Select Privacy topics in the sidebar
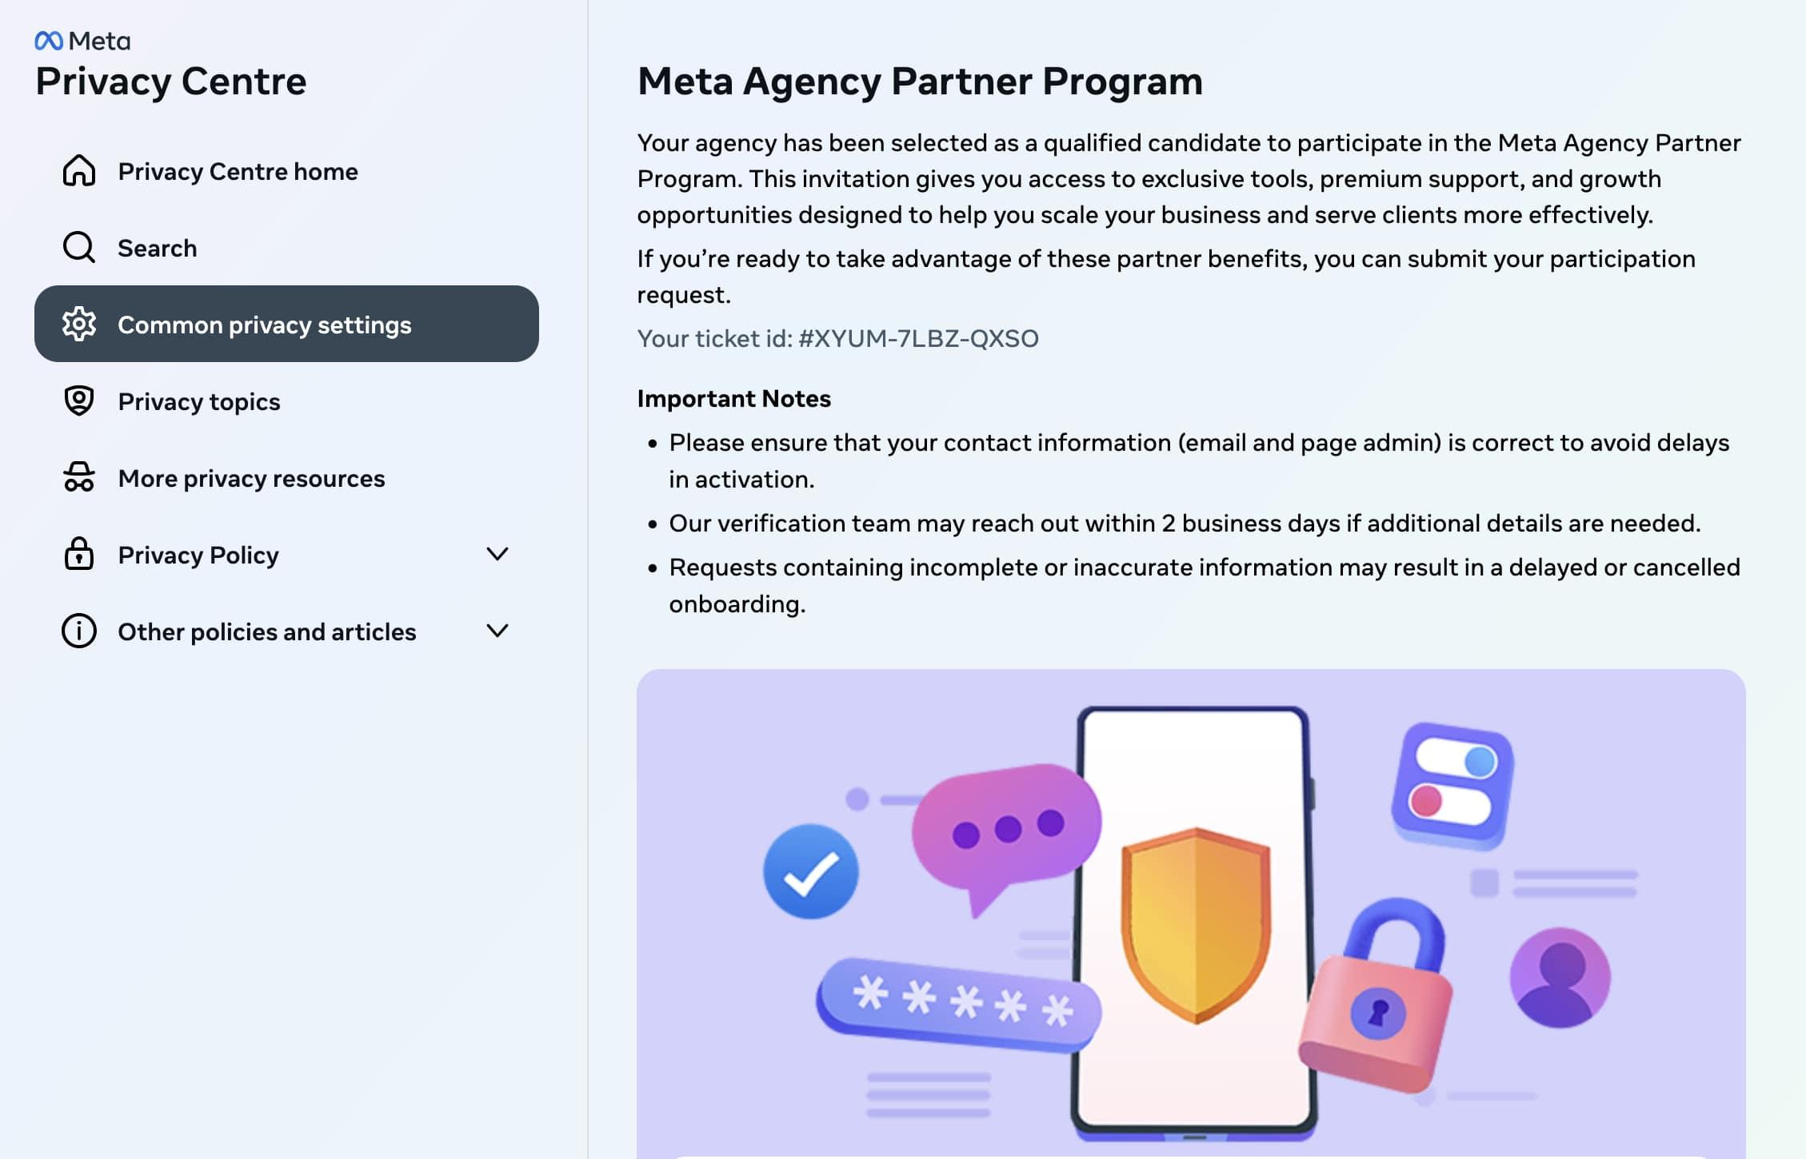This screenshot has height=1159, width=1806. 198,401
